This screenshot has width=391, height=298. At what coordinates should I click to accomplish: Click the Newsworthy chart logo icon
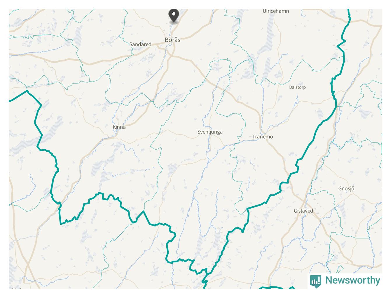315,281
